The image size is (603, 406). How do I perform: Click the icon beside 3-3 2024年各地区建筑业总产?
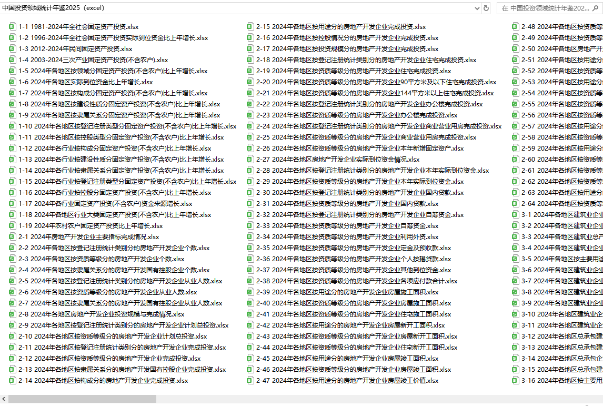515,236
